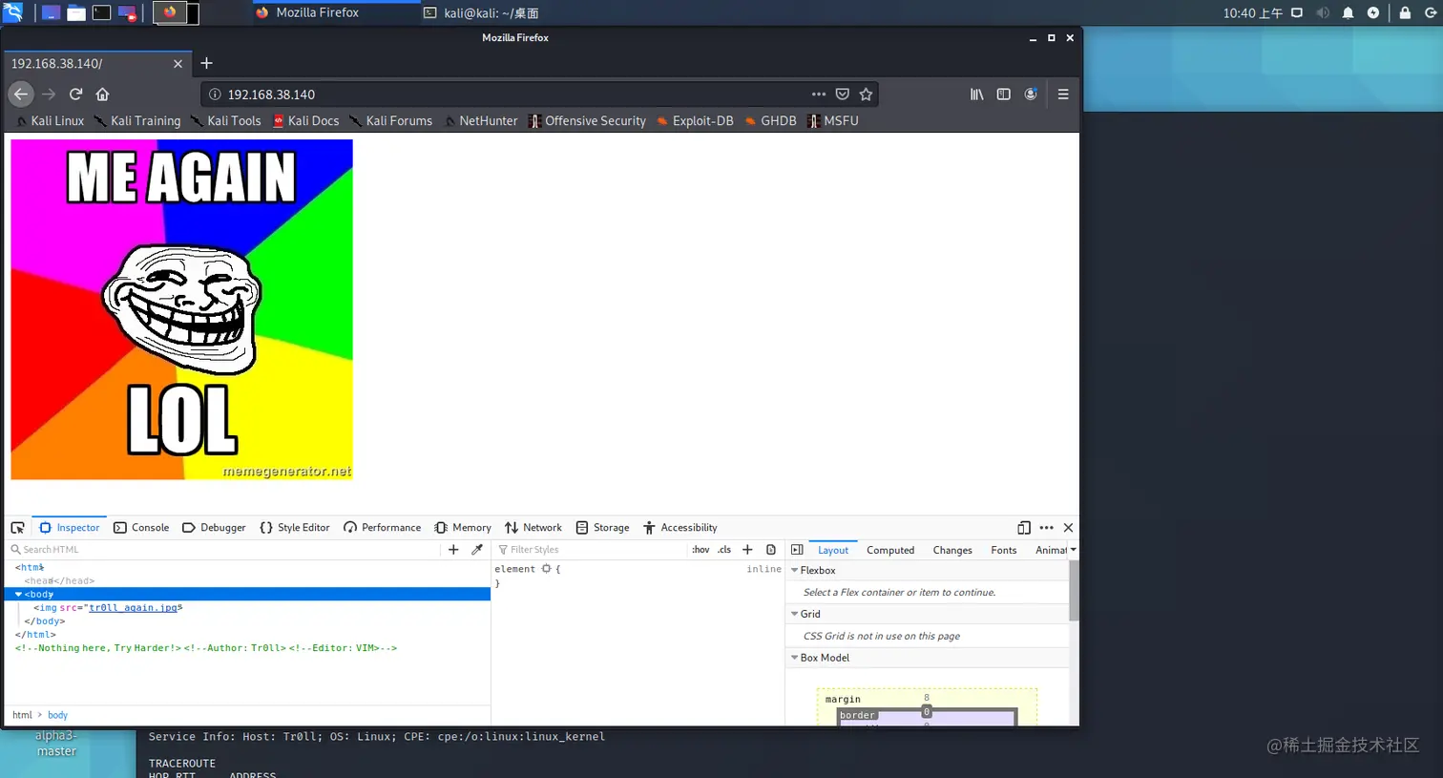Open tr0ll_again.jpg link in markup
The height and width of the screenshot is (778, 1443).
click(134, 607)
